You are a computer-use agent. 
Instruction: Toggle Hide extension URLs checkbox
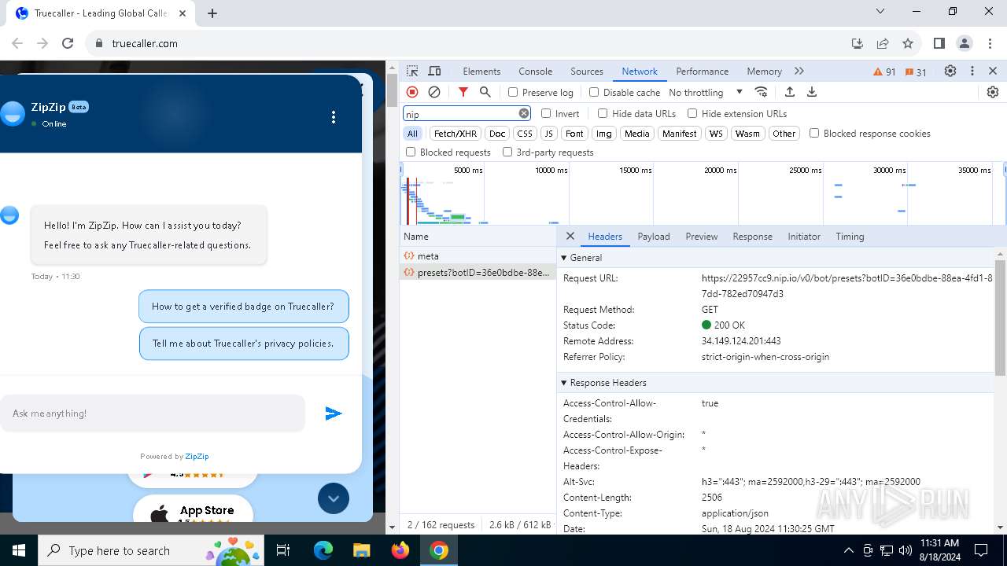[692, 114]
